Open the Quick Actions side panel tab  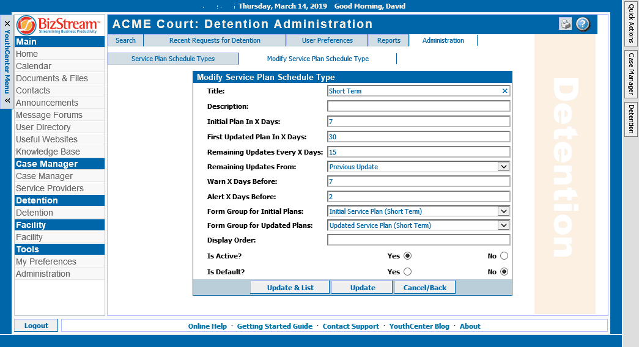click(x=631, y=24)
